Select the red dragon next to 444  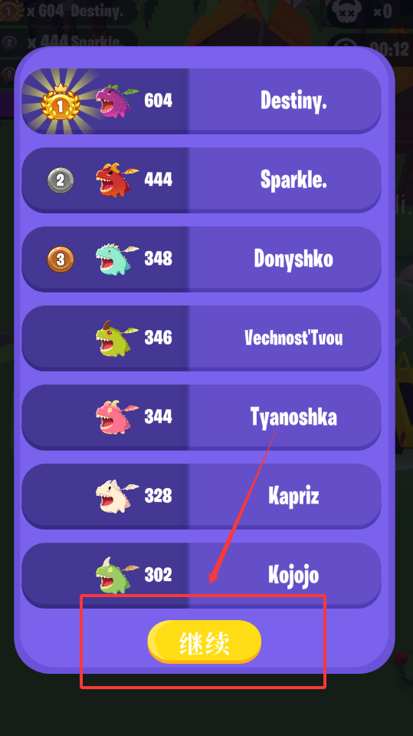point(117,180)
